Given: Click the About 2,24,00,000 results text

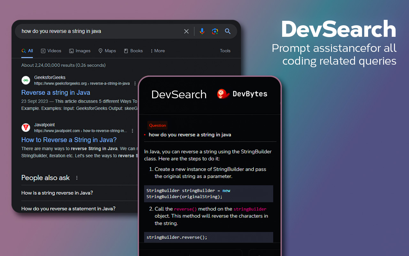Looking at the screenshot, I should (63, 65).
